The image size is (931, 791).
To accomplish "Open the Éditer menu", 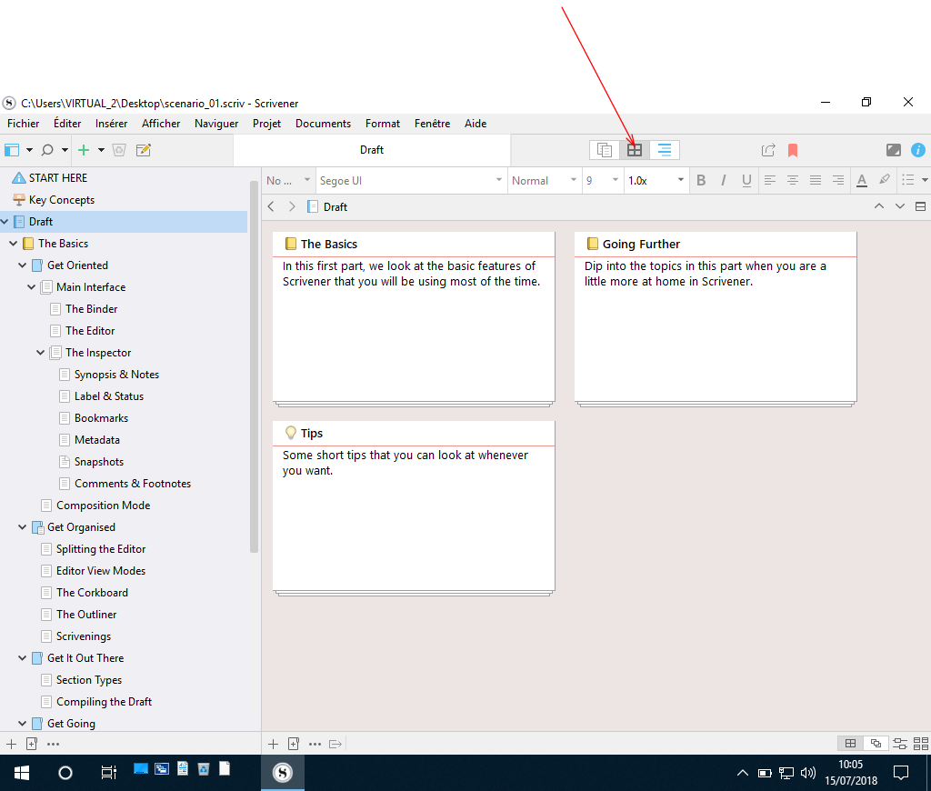I will click(x=67, y=124).
